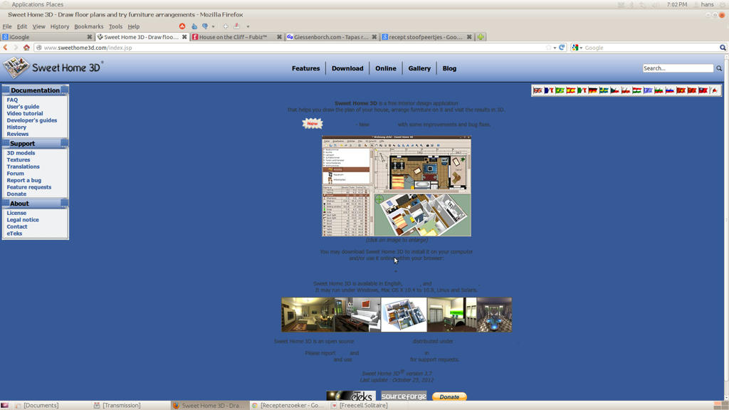Select the Russian flag
729x410 pixels.
click(x=670, y=90)
